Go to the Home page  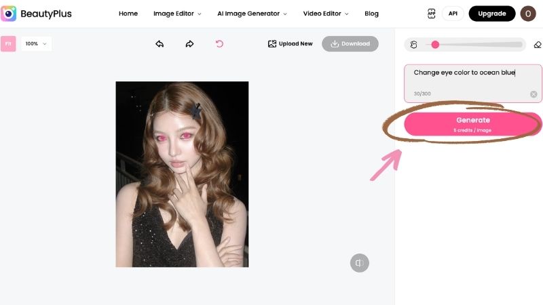[x=128, y=14]
